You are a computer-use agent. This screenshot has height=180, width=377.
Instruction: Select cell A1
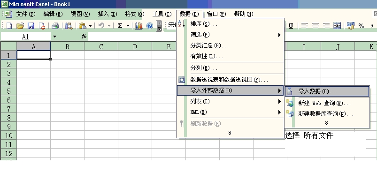click(x=34, y=55)
